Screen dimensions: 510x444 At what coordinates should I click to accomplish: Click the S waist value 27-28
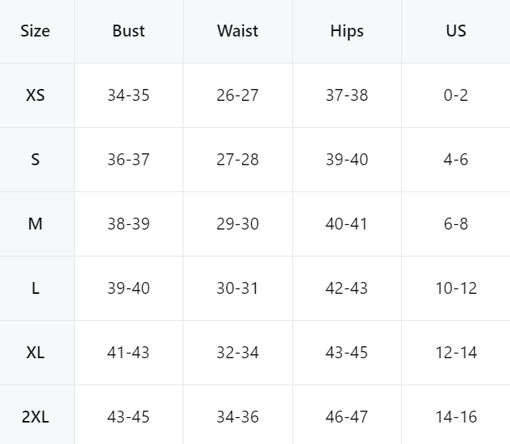(x=238, y=160)
